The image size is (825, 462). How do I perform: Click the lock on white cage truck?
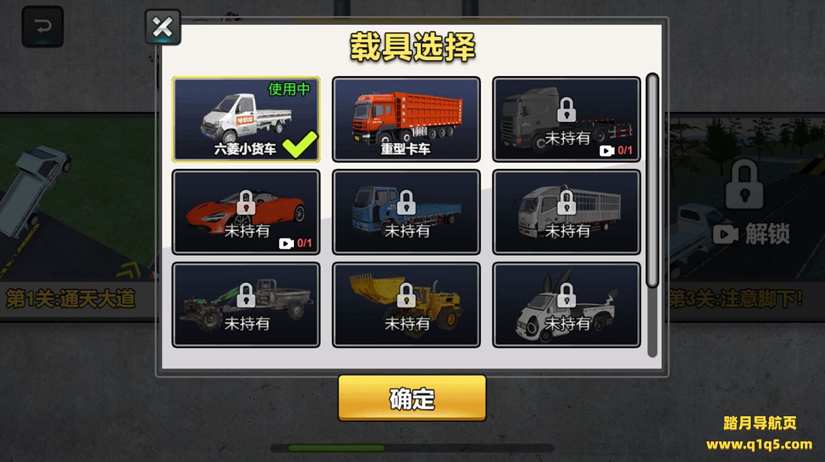[x=566, y=202]
